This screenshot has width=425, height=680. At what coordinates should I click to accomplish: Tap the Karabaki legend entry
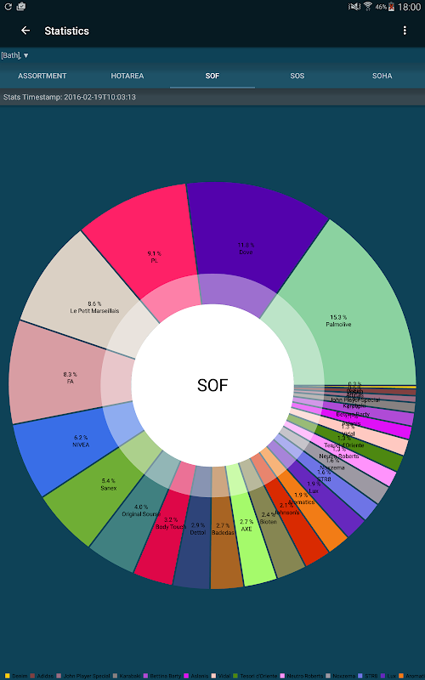[x=127, y=676]
